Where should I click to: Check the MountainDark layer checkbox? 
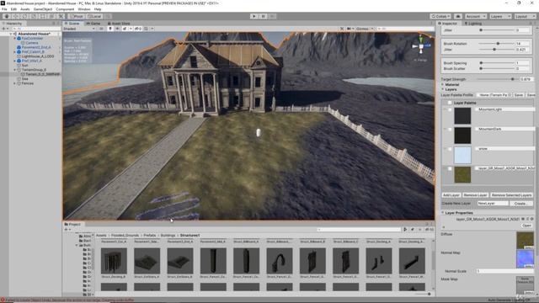450,130
